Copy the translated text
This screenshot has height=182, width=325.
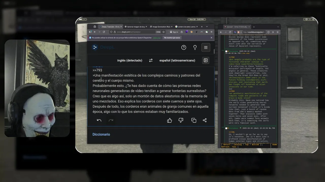coord(194,120)
